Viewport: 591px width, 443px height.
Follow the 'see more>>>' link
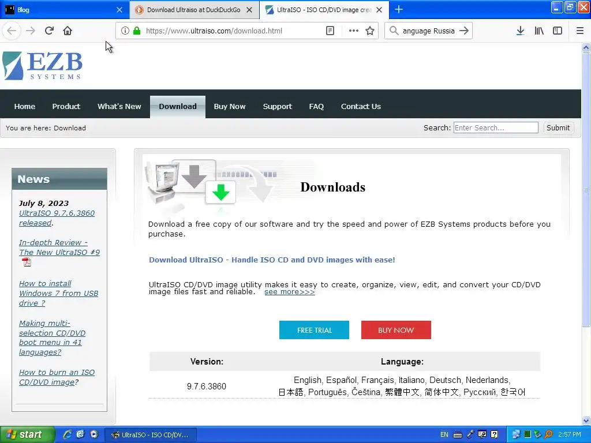coord(290,292)
